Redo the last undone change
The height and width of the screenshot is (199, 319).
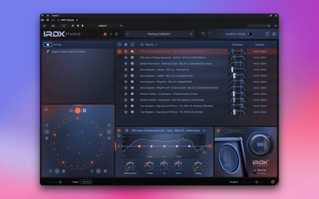click(210, 34)
